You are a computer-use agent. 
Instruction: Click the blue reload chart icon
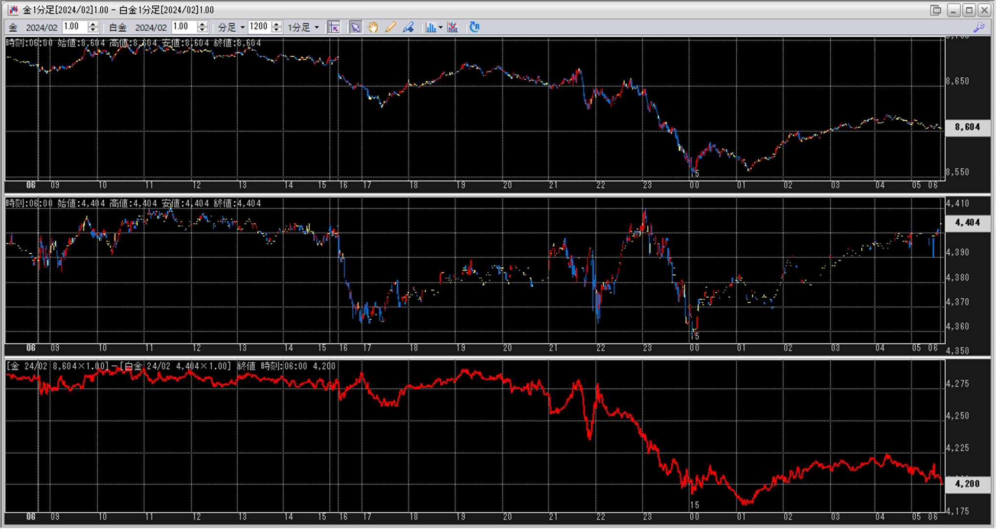pos(474,27)
